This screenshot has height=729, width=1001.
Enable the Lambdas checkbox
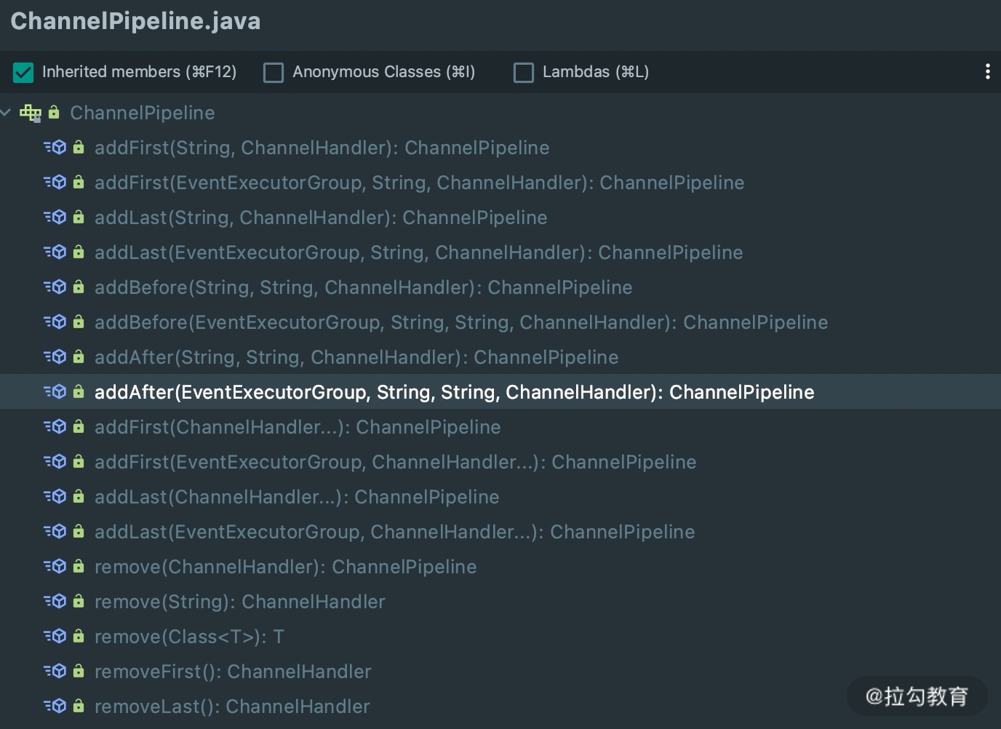(524, 72)
